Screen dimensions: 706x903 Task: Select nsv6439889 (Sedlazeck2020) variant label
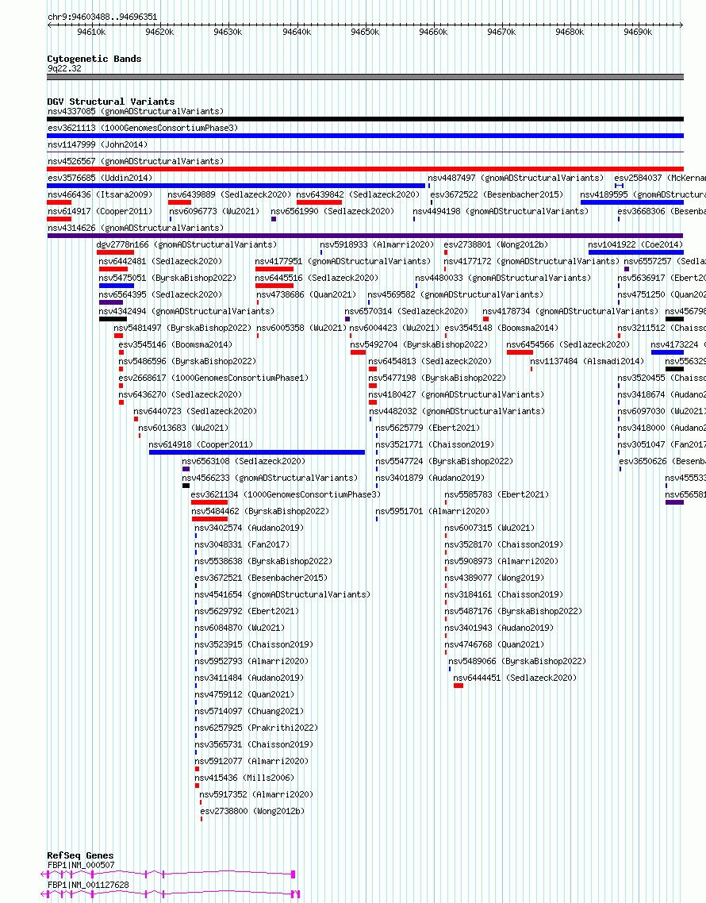click(229, 194)
